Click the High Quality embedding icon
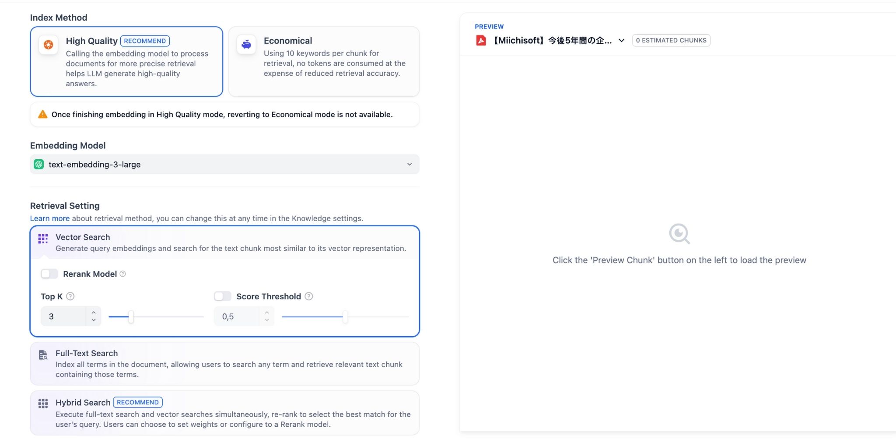 (48, 45)
